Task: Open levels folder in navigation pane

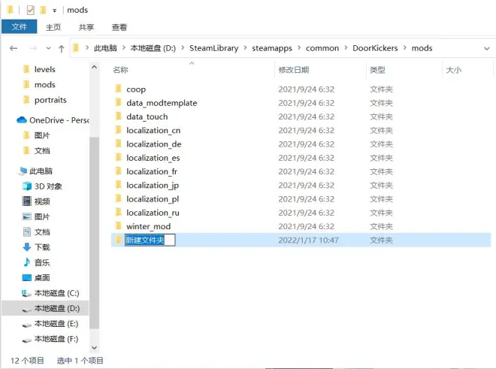Action: click(44, 69)
